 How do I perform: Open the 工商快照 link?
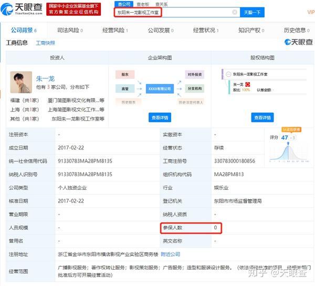(45, 43)
